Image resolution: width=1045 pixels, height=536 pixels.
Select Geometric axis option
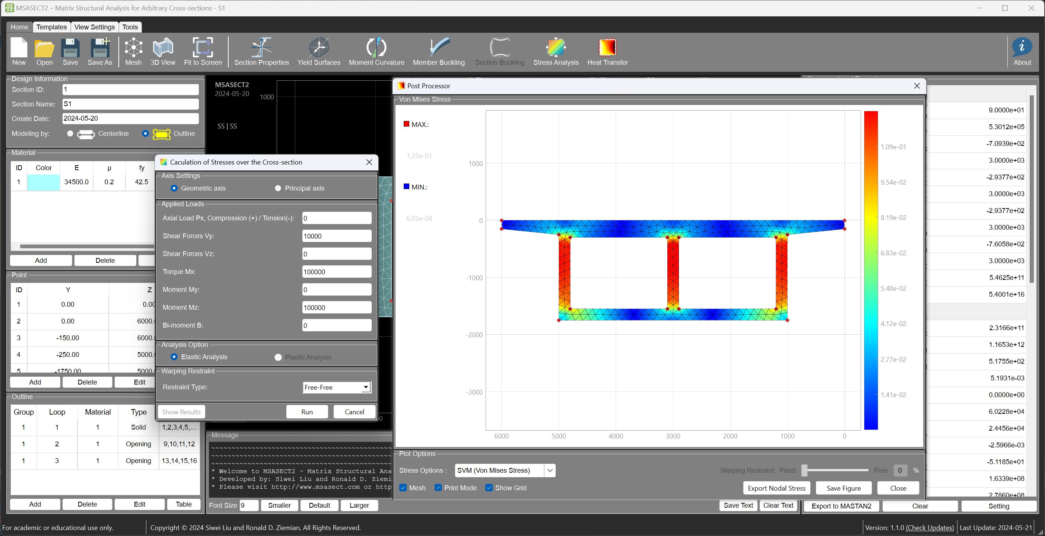point(174,188)
